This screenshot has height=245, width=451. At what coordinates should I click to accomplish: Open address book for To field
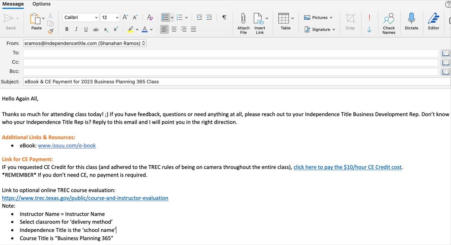[x=446, y=53]
